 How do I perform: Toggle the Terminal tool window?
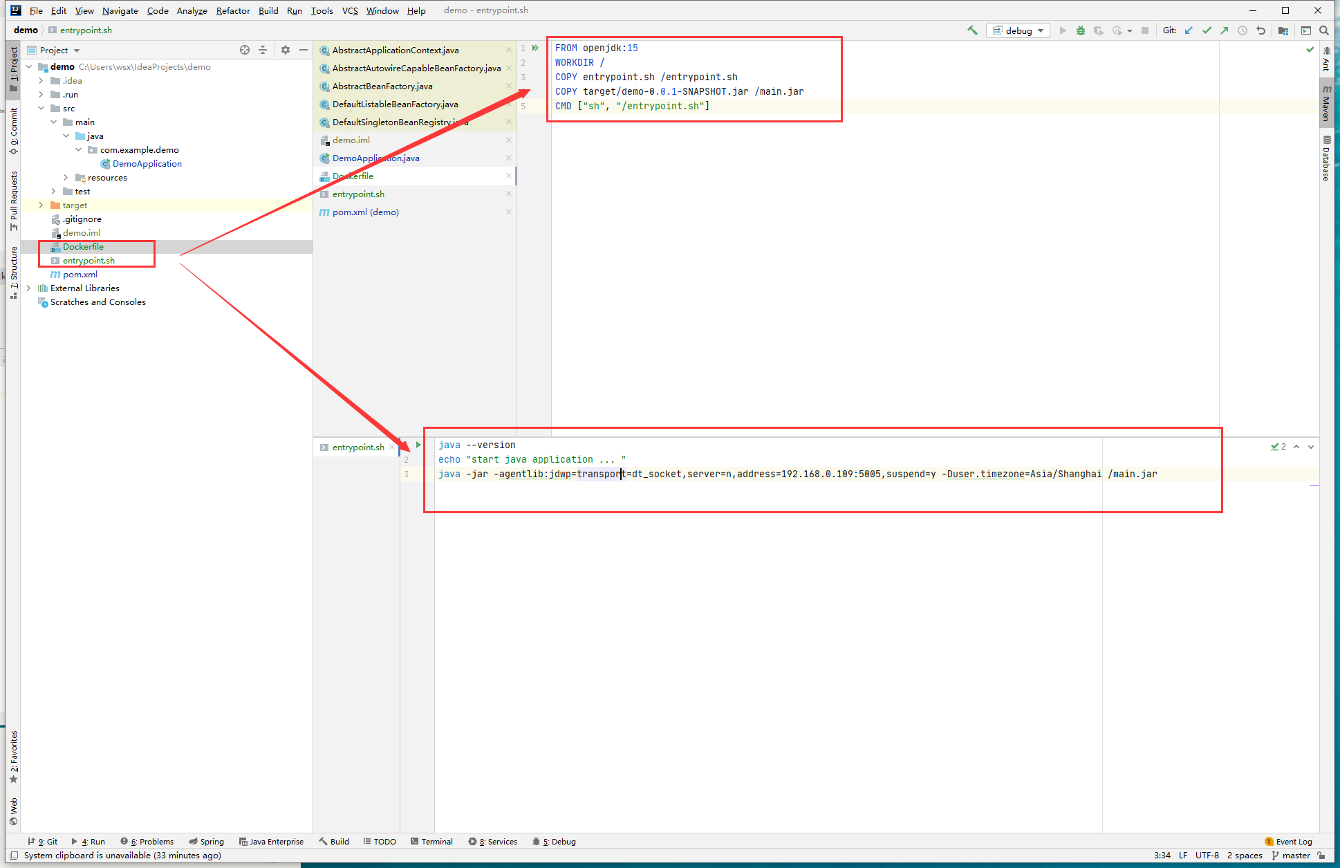pyautogui.click(x=431, y=842)
